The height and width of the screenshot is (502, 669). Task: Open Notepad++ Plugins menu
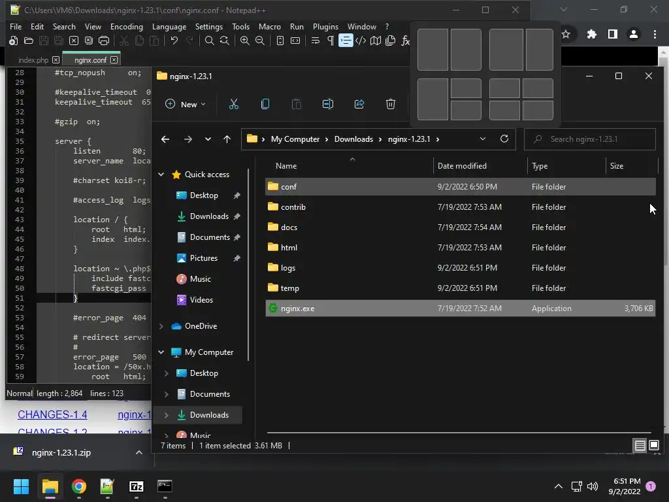[325, 26]
